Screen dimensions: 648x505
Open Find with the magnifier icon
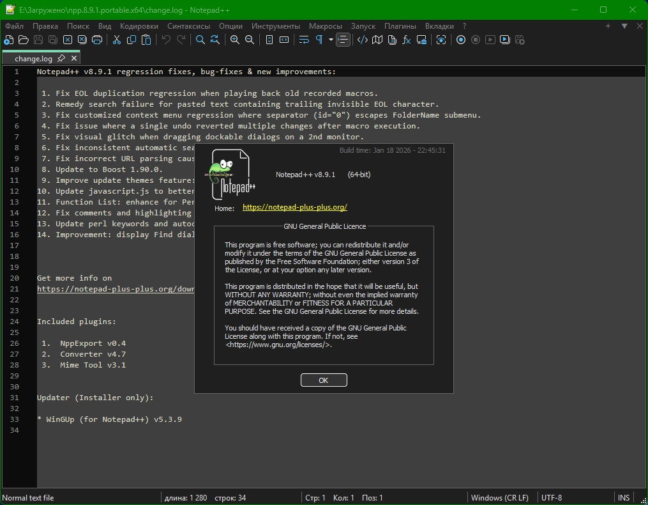coord(200,40)
